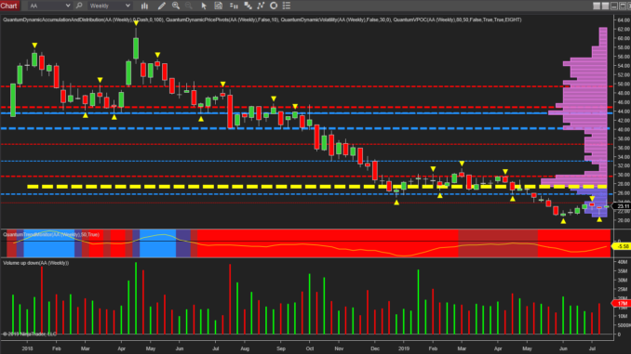631x354 pixels.
Task: Open the AA instrument selector dropdown
Action: pos(49,6)
